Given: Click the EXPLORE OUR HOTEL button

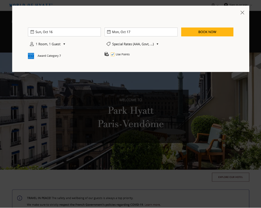Looking at the screenshot, I should point(230,177).
